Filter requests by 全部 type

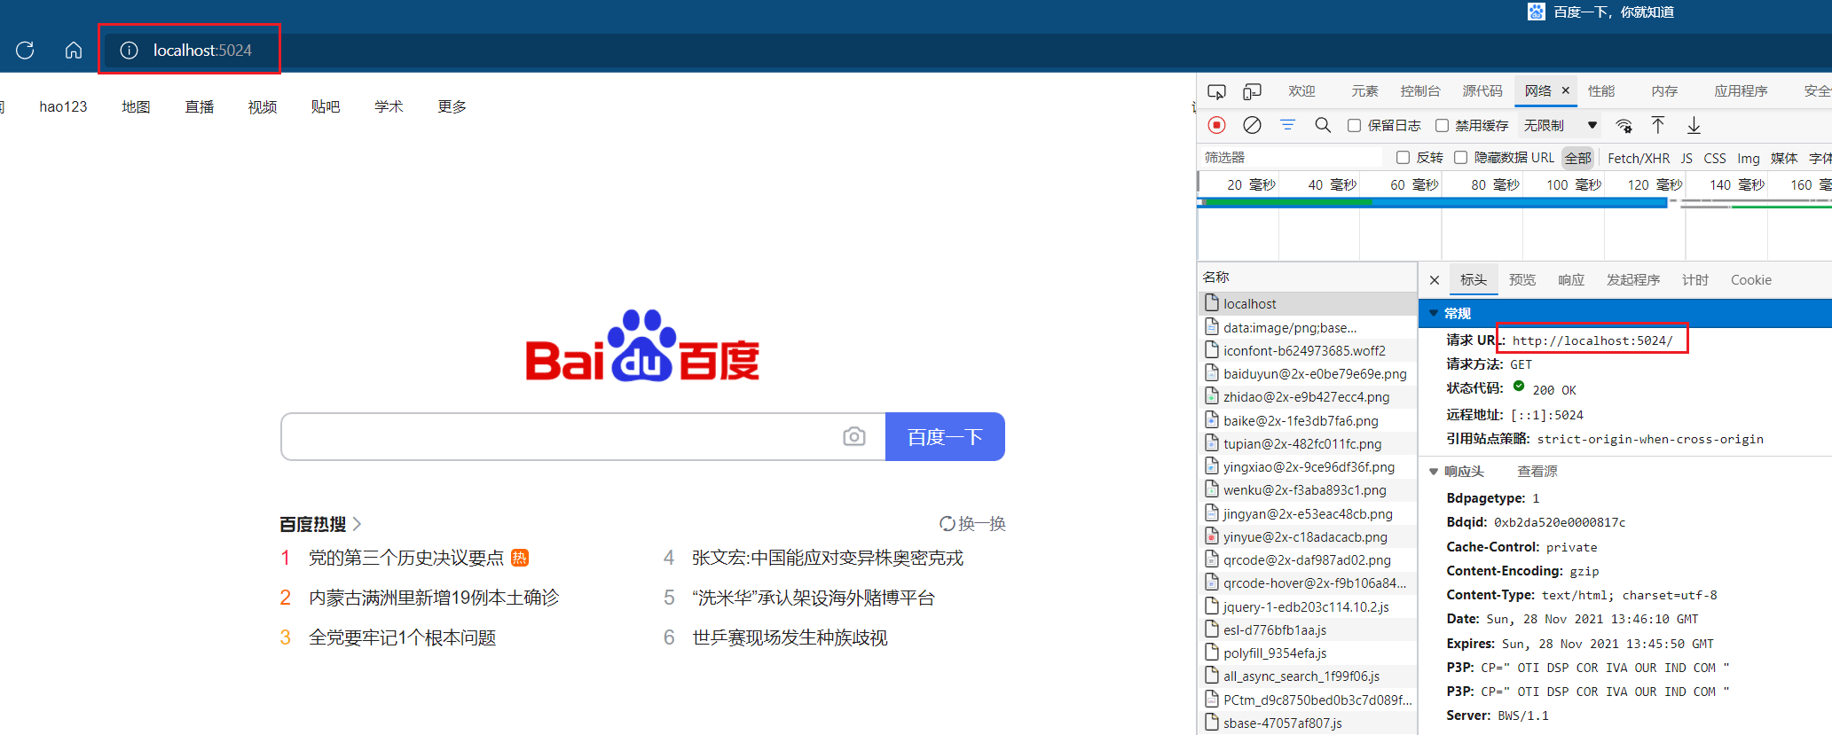(1578, 158)
